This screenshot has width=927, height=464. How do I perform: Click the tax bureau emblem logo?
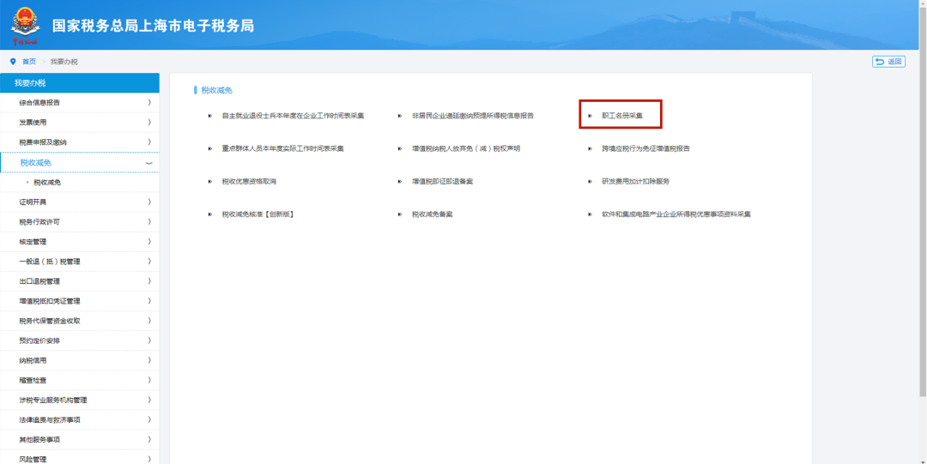pos(24,25)
